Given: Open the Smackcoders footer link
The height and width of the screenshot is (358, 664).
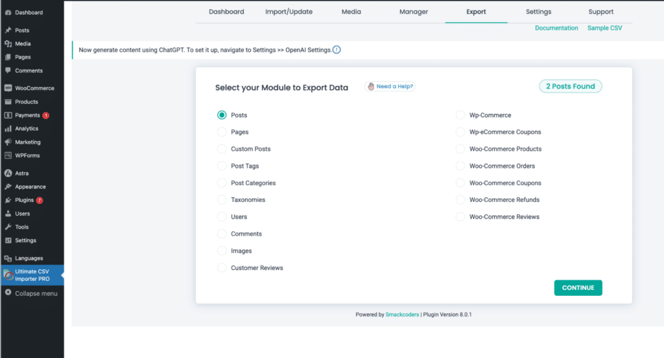Looking at the screenshot, I should [402, 315].
